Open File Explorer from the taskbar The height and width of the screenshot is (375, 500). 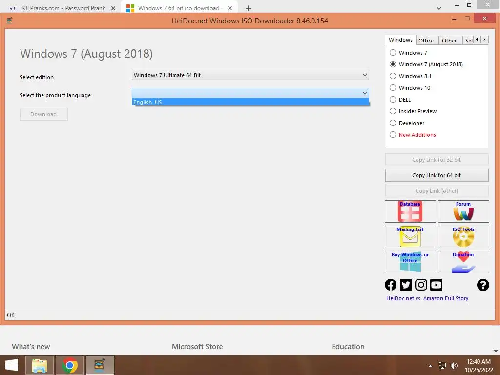coord(40,365)
